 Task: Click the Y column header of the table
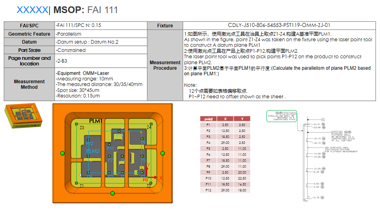click(x=242, y=118)
